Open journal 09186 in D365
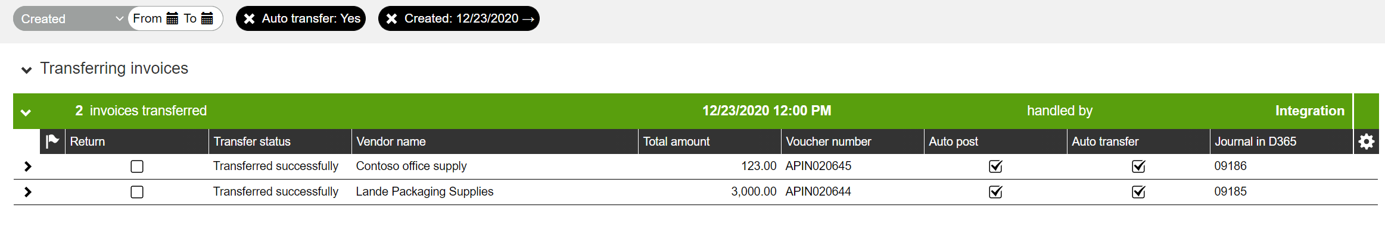 click(x=1230, y=166)
